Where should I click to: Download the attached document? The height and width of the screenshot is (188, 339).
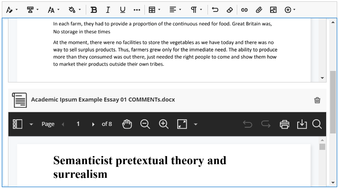(302, 124)
